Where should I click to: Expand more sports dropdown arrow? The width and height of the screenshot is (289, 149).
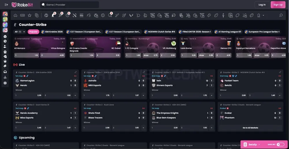(263, 16)
